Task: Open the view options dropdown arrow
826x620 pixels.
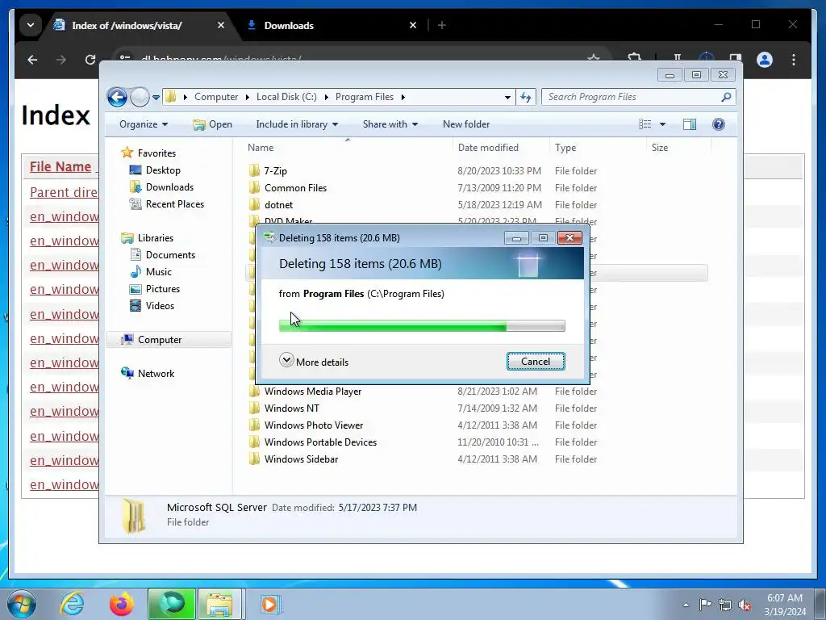Action: pos(663,124)
